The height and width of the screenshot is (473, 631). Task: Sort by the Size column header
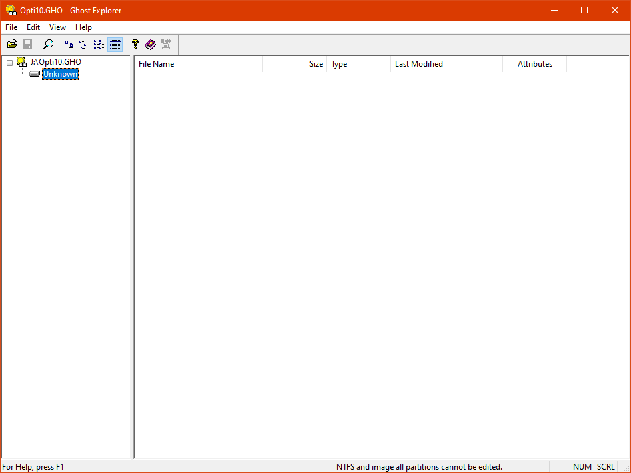pyautogui.click(x=295, y=64)
